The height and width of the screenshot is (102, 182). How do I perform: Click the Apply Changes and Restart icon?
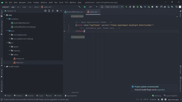coord(130,7)
